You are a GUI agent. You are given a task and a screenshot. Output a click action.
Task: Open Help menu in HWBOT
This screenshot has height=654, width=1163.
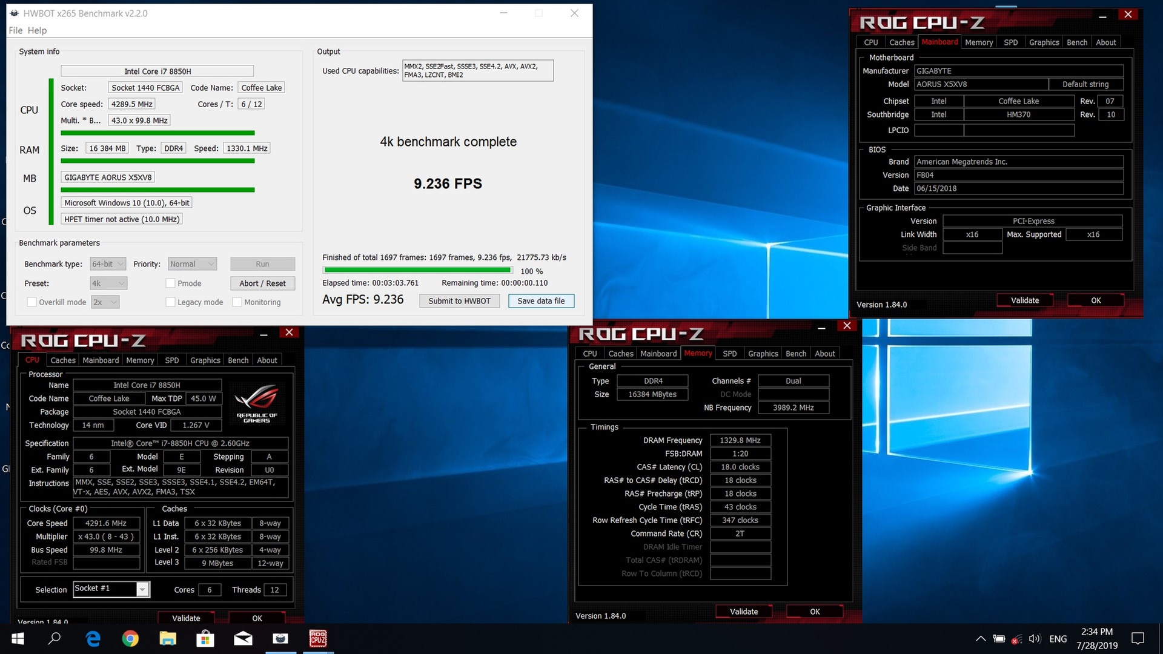37,30
